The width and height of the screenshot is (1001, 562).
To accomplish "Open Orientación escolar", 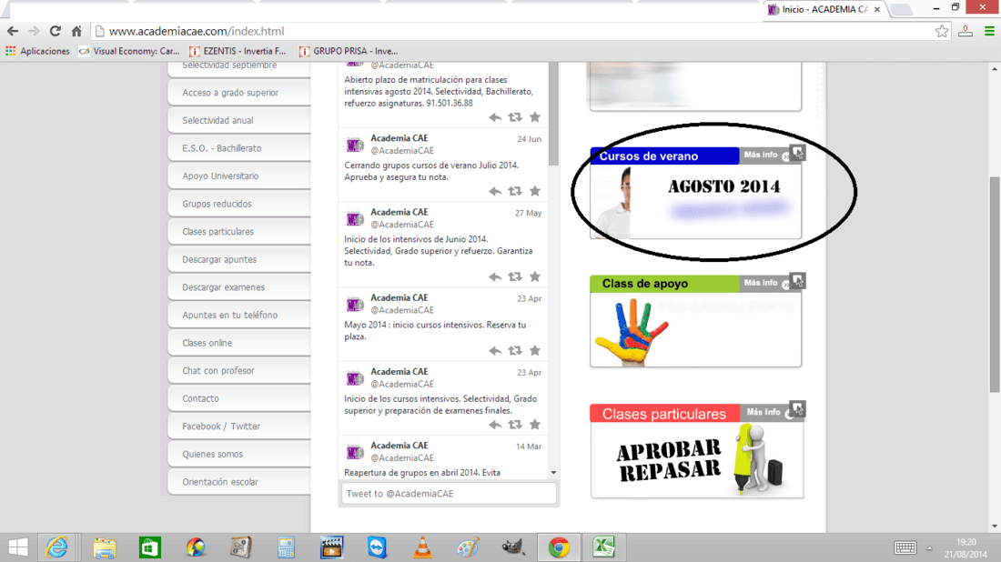I will [x=239, y=482].
